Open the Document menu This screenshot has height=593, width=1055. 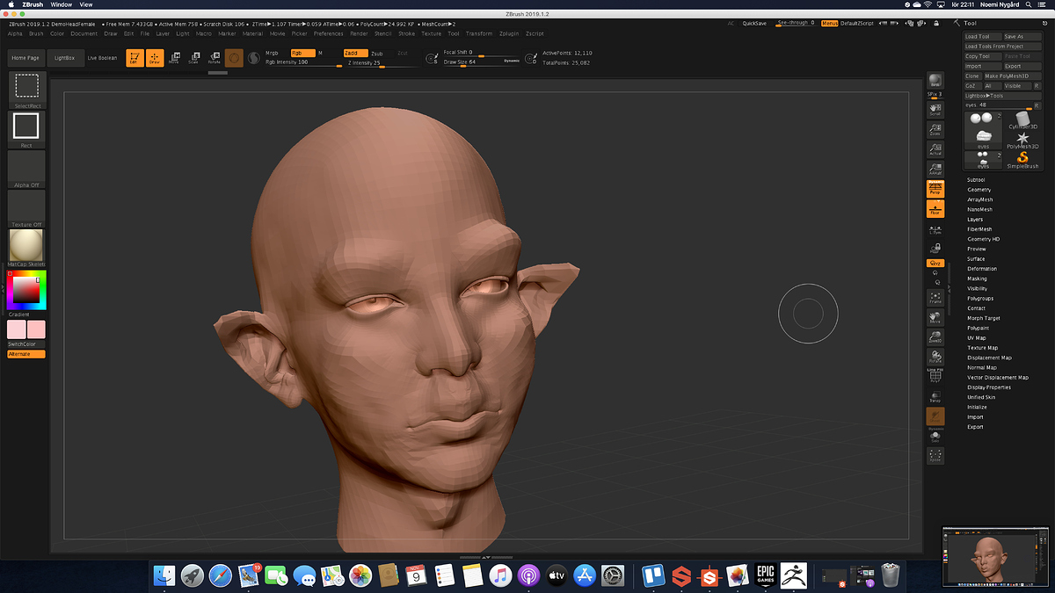click(x=84, y=33)
